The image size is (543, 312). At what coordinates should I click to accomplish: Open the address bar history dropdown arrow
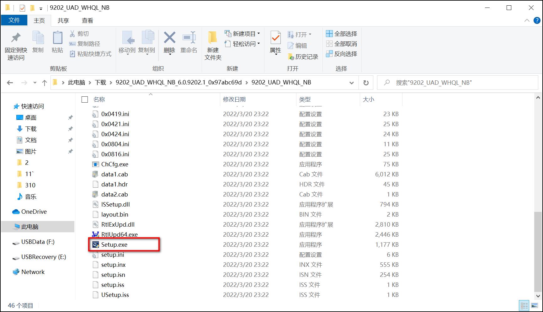[351, 83]
